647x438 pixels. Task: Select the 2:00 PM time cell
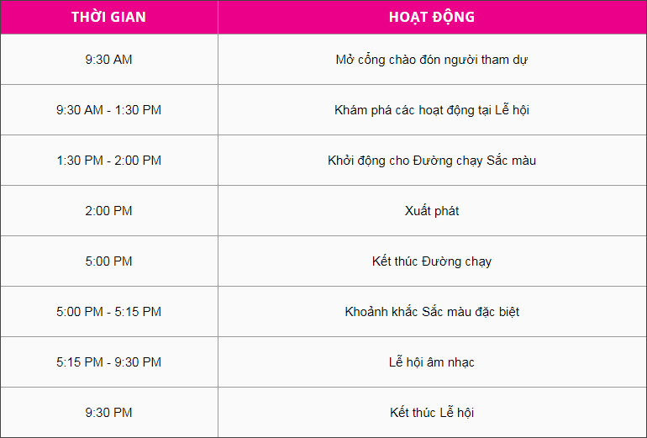coord(108,211)
